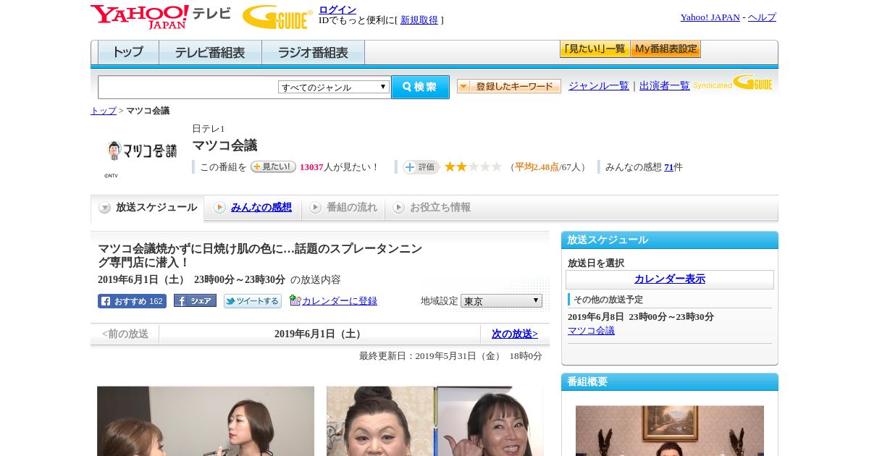Click the トップ breadcrumb link
The height and width of the screenshot is (456, 869).
tap(104, 111)
